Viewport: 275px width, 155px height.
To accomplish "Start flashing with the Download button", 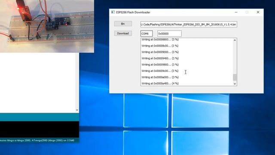I will [123, 33].
